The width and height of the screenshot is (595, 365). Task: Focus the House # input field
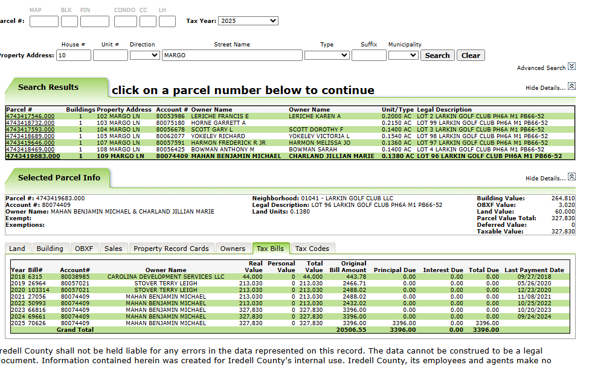coord(74,56)
